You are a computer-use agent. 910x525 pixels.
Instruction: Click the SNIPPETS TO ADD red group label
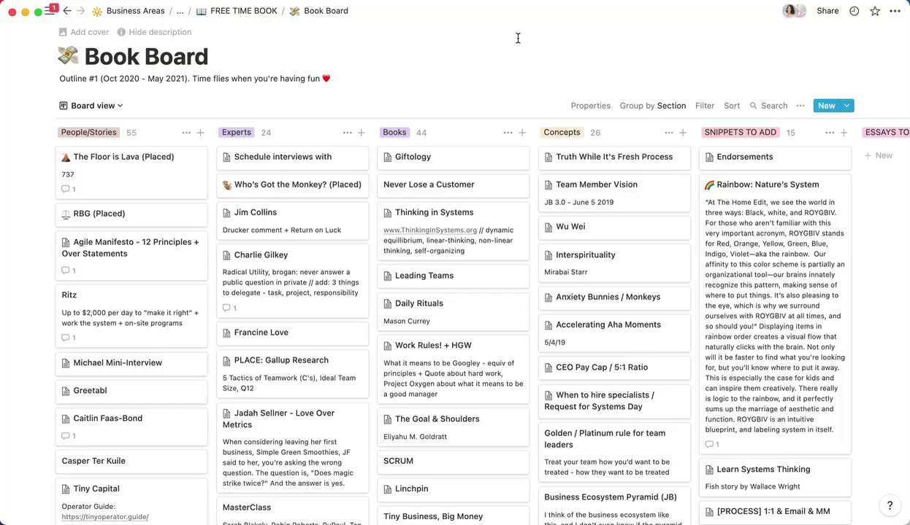[x=740, y=133]
